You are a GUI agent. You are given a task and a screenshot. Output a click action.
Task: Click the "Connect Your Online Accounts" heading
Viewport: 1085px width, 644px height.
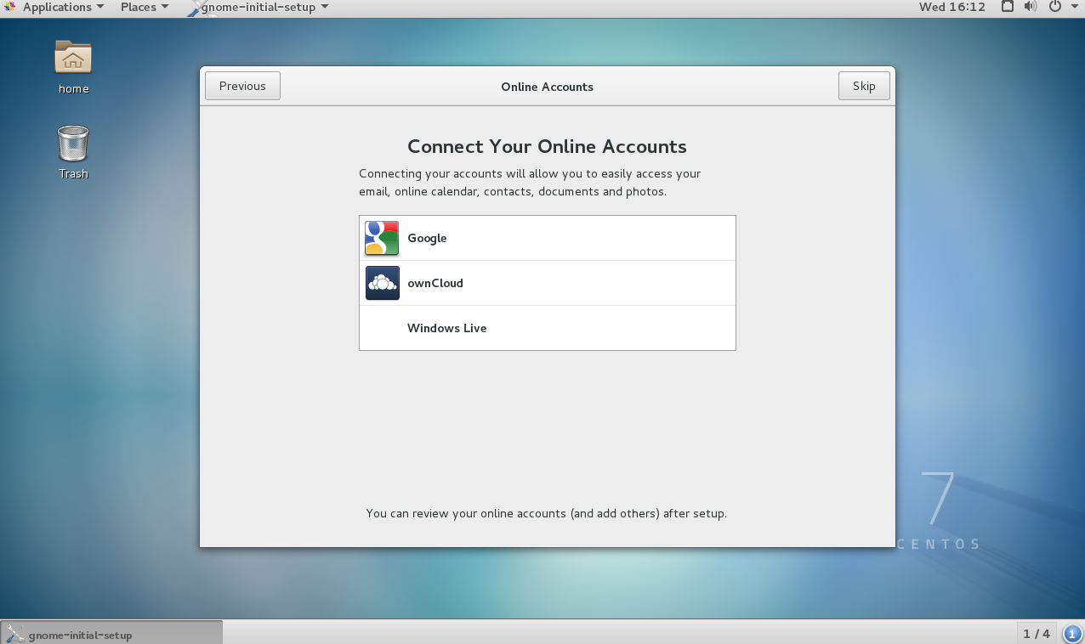[547, 146]
